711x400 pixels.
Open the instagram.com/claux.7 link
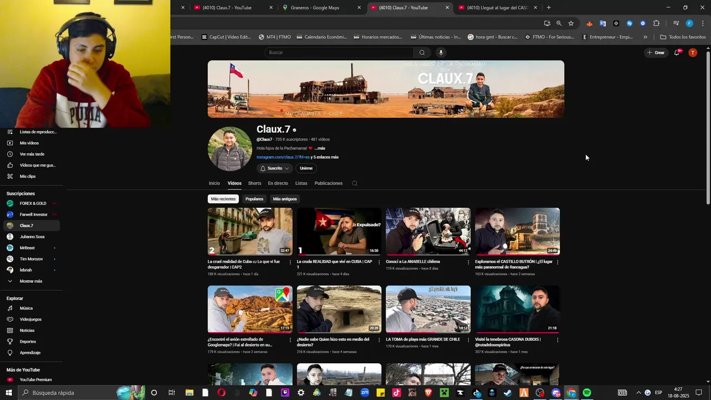click(x=283, y=157)
